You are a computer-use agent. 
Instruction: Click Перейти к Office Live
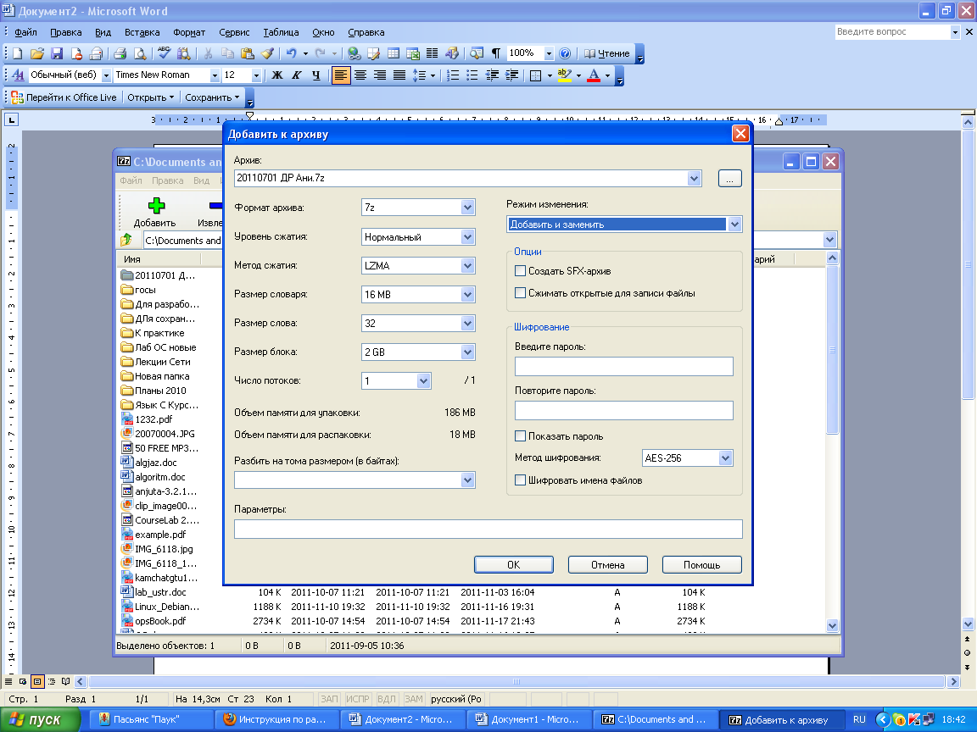pyautogui.click(x=64, y=97)
